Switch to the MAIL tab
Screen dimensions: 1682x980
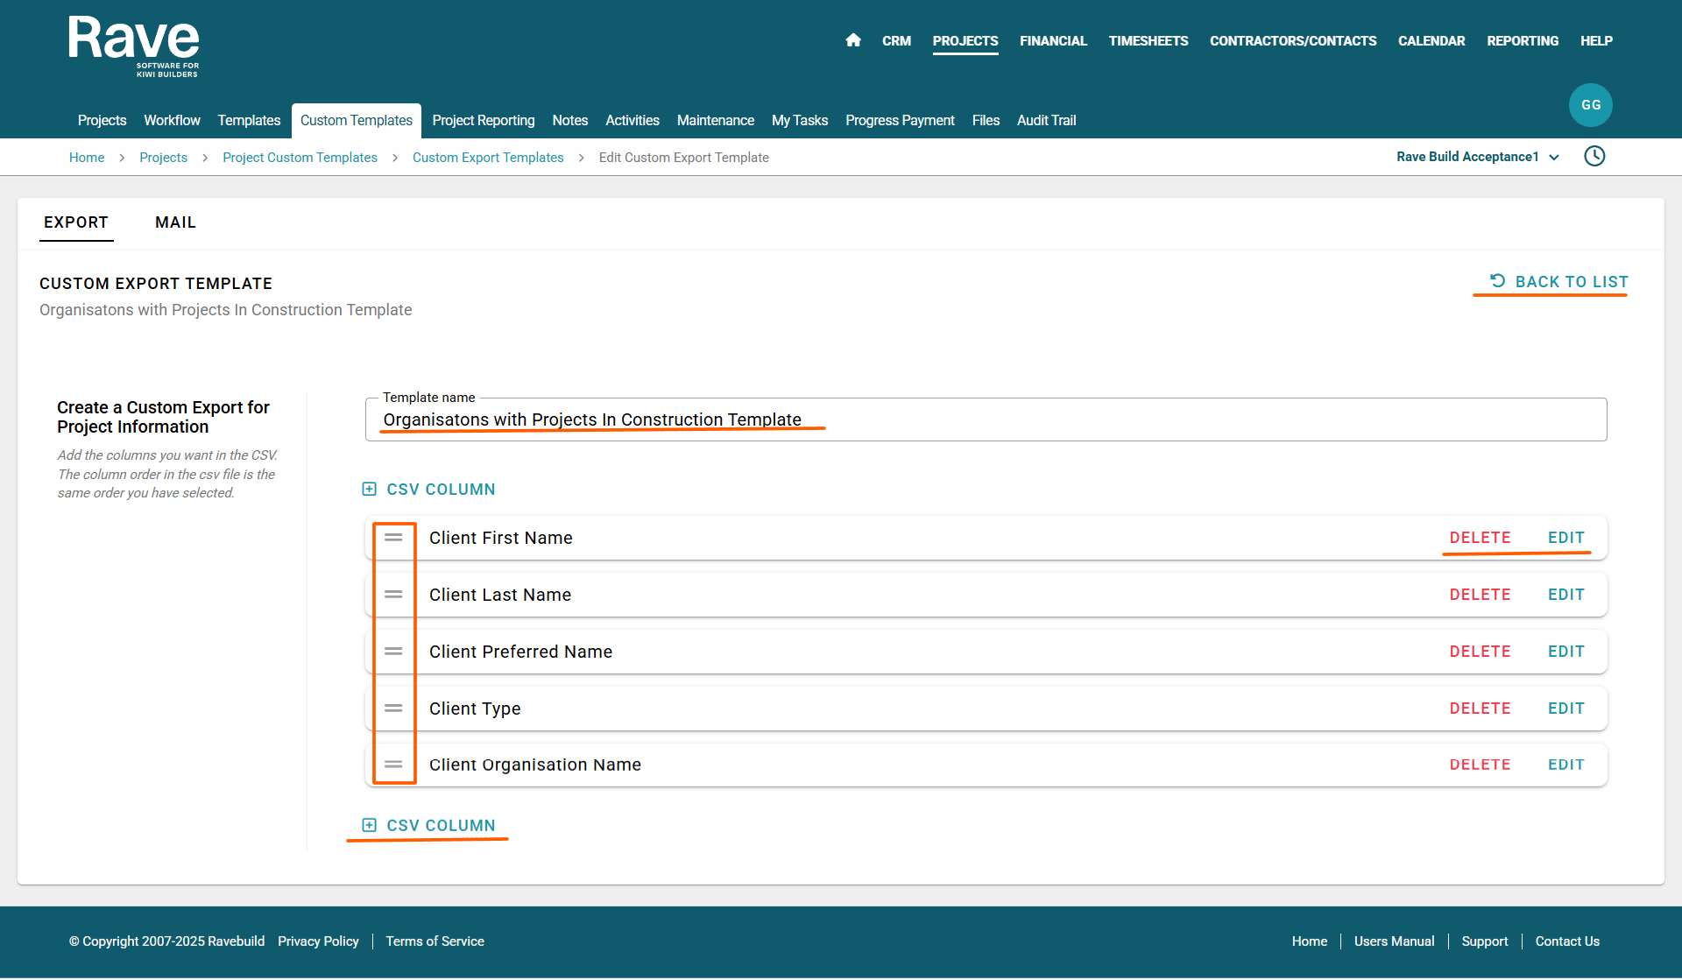point(175,222)
